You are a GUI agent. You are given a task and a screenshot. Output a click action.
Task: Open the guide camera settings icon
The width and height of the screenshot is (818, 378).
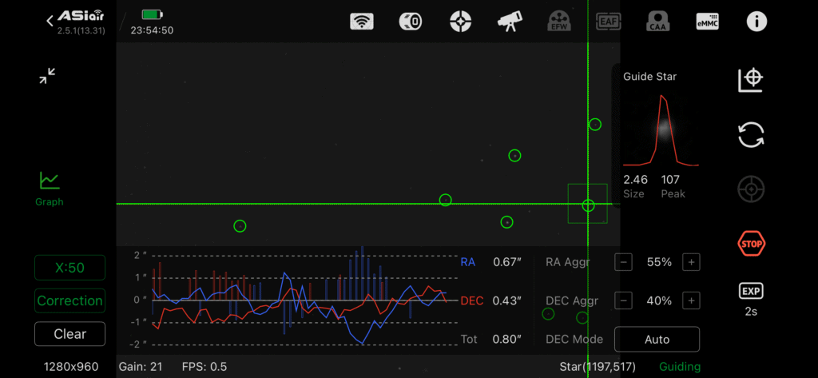pos(411,22)
